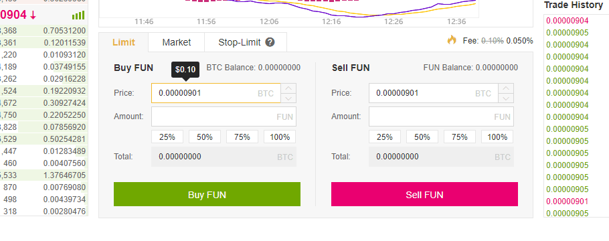Select the 0.00000901 trade history entry

click(567, 202)
